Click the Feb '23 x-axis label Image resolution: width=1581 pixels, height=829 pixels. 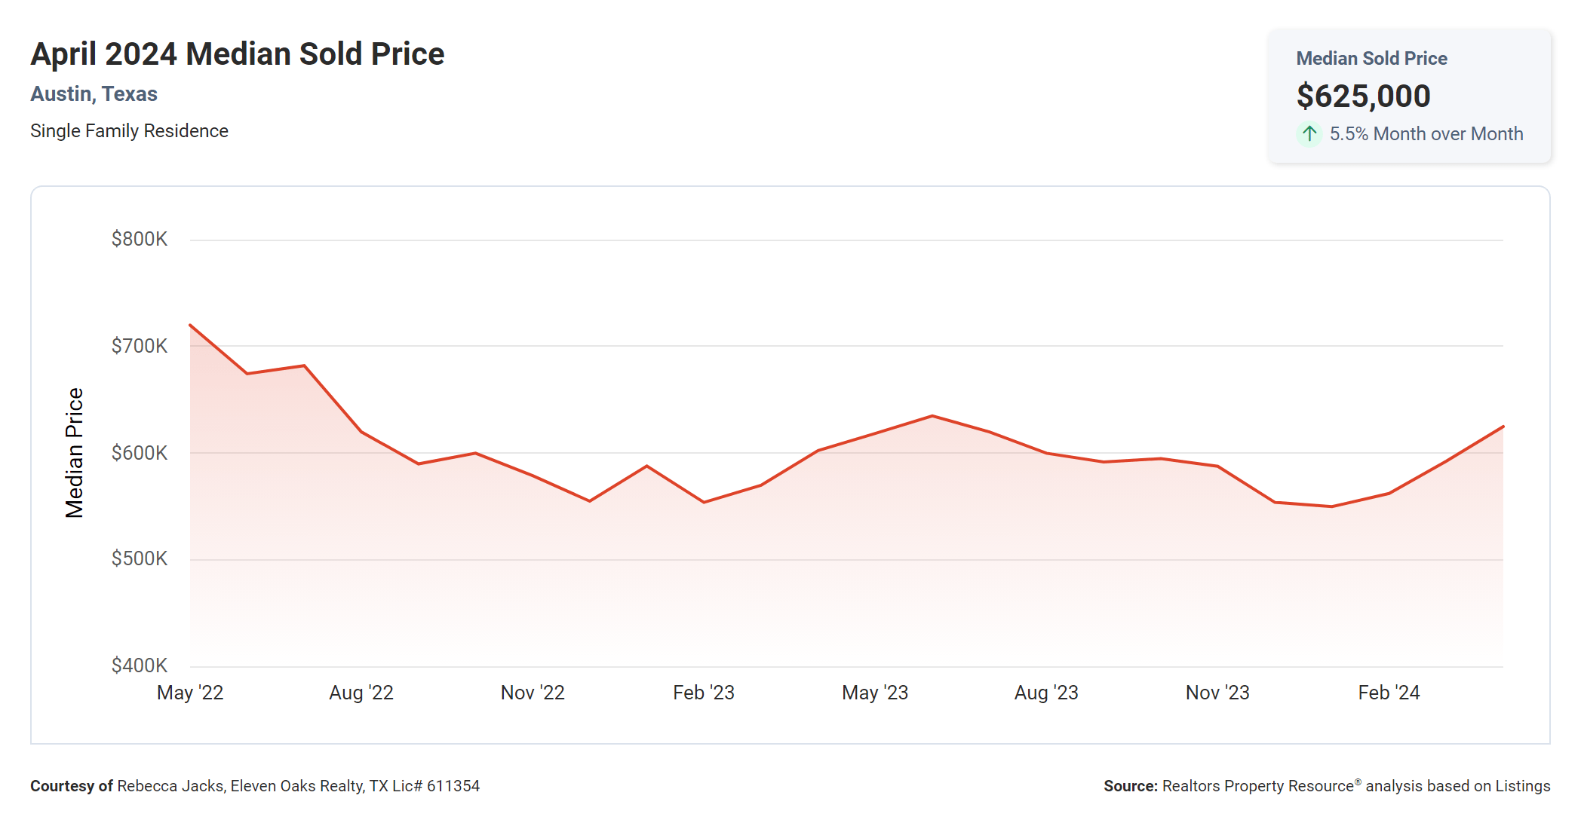tap(704, 693)
